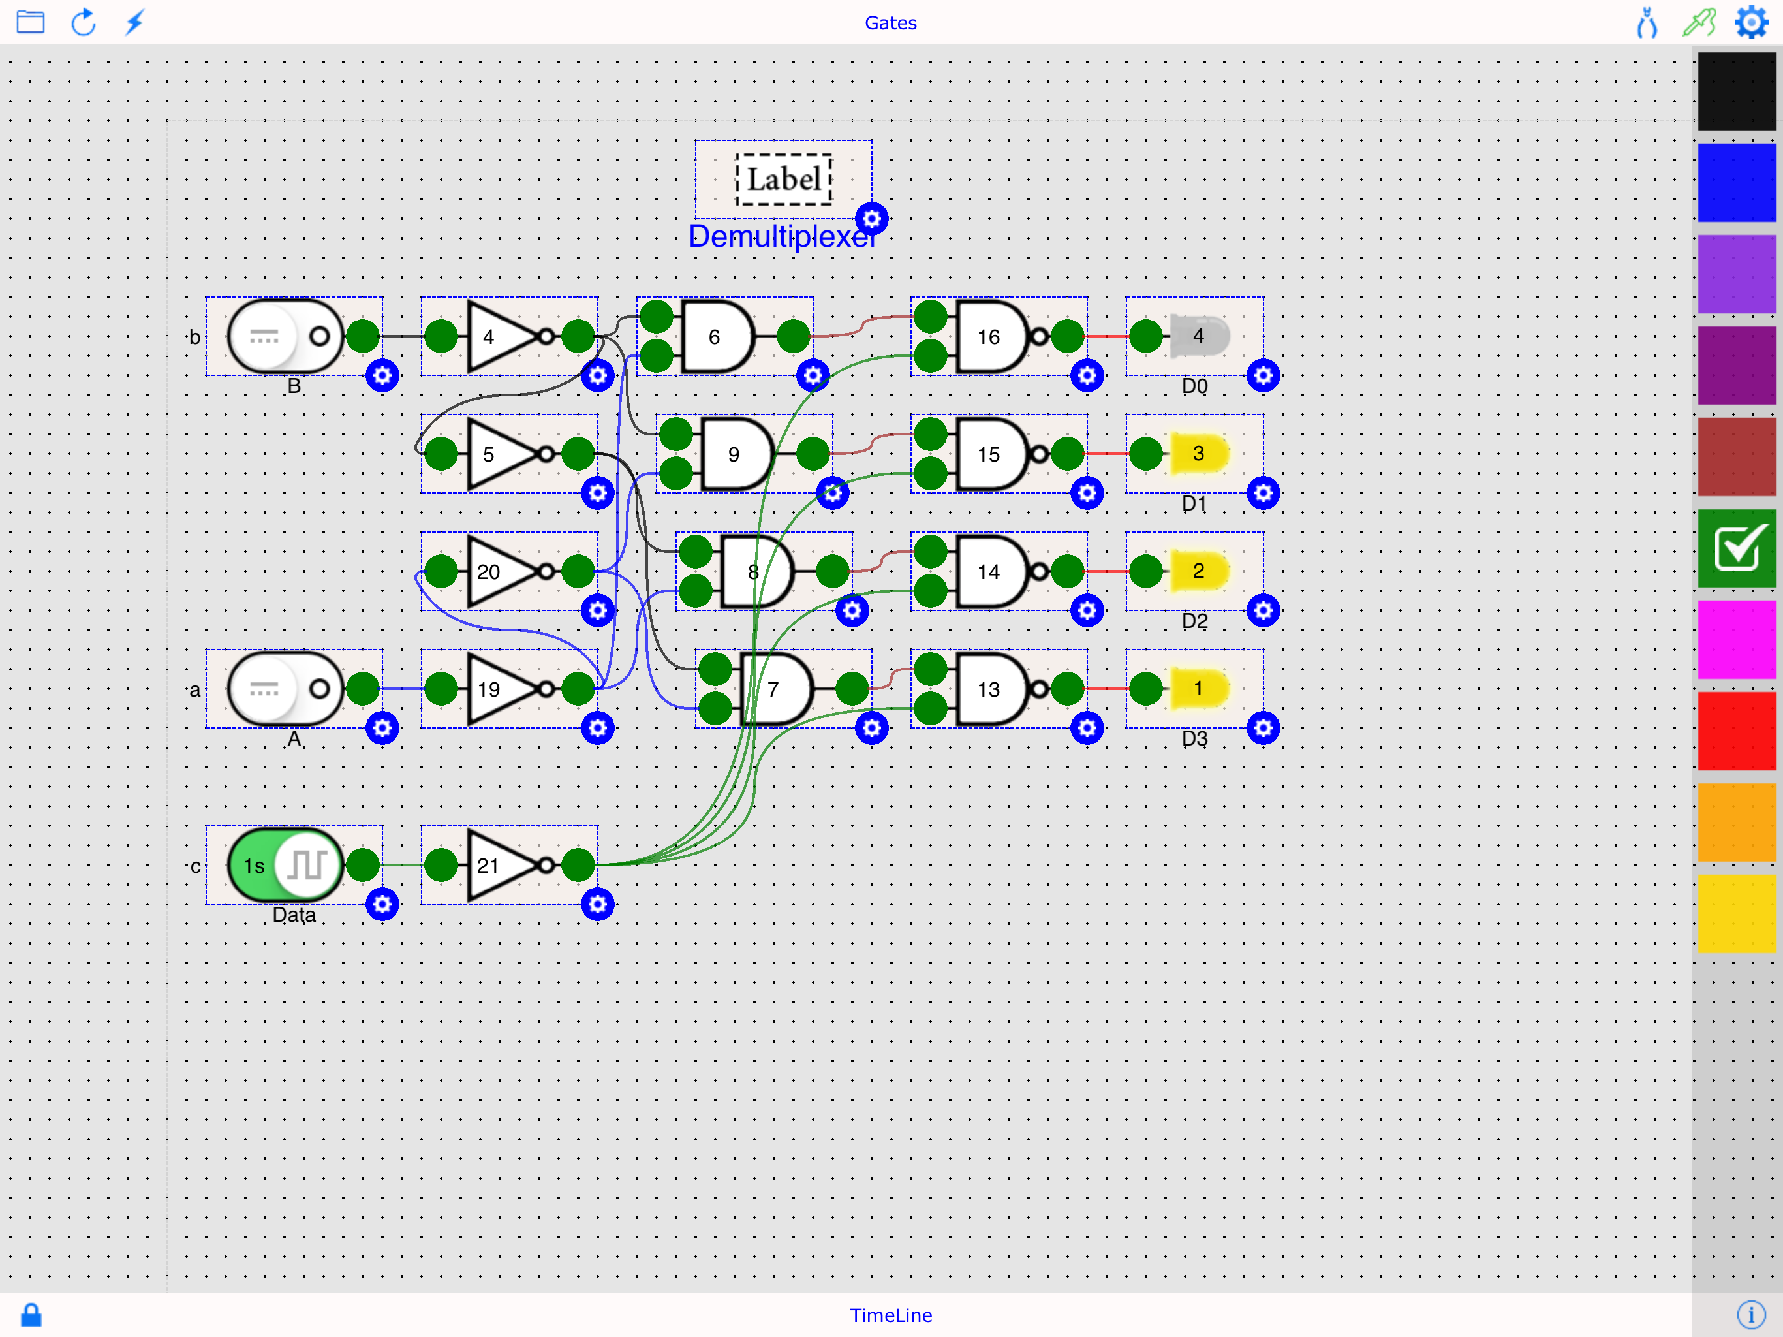This screenshot has height=1337, width=1783.
Task: Select inverter gate 5
Action: pyautogui.click(x=510, y=453)
